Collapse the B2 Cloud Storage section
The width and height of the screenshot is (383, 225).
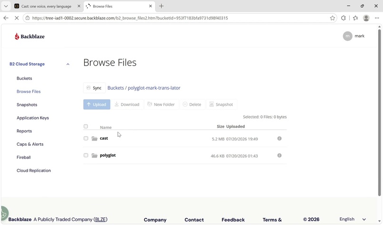(68, 64)
